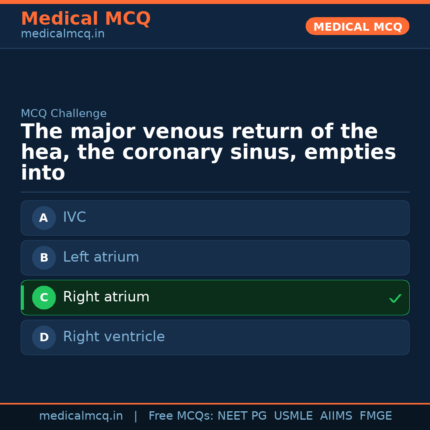Collapse the highlighted Right atrium answer

(215, 297)
